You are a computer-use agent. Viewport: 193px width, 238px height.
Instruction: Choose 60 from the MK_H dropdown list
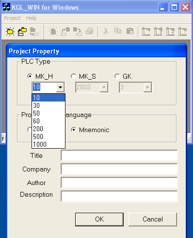click(x=48, y=121)
